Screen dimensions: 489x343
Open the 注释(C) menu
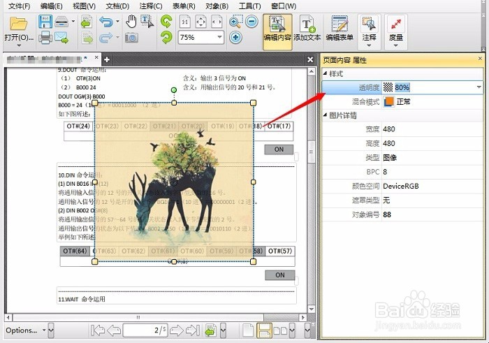pyautogui.click(x=151, y=6)
